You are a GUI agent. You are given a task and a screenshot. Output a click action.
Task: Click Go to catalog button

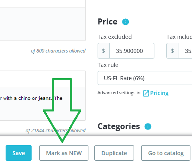(166, 153)
